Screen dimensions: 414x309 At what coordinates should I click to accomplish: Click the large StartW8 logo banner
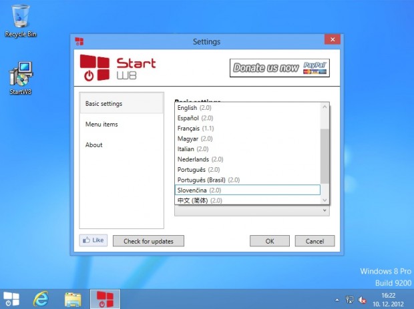click(118, 68)
